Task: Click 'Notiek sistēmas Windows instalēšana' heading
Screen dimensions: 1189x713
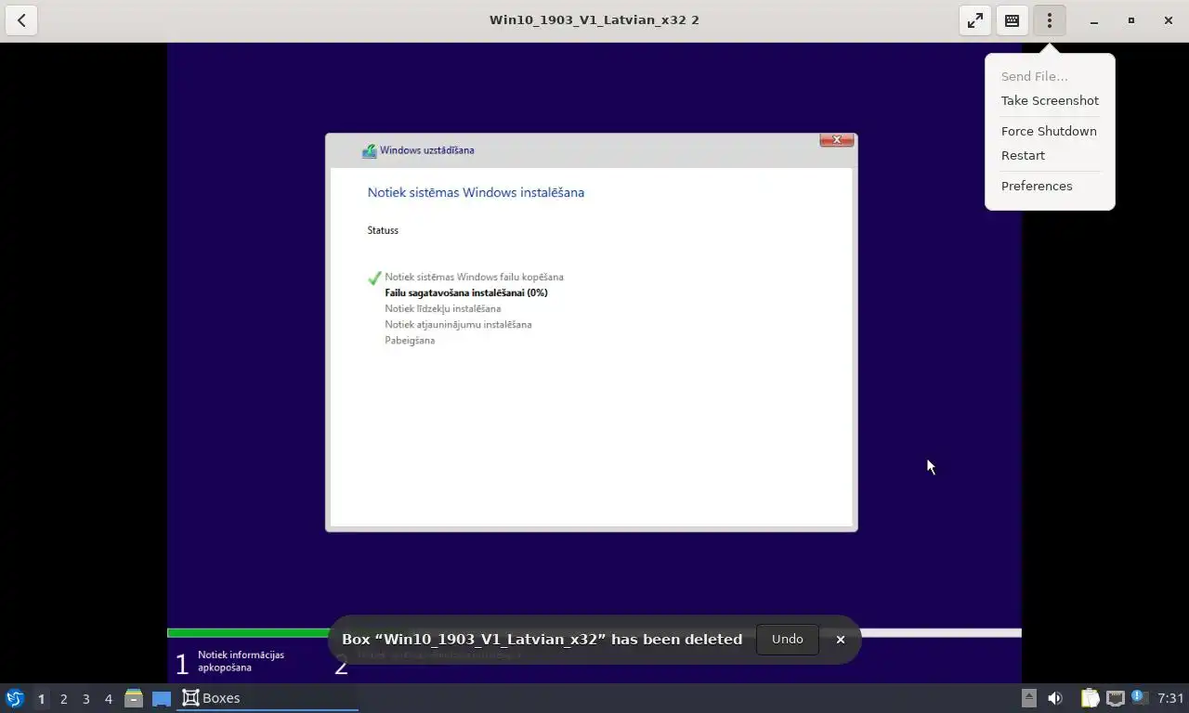Action: pyautogui.click(x=476, y=192)
